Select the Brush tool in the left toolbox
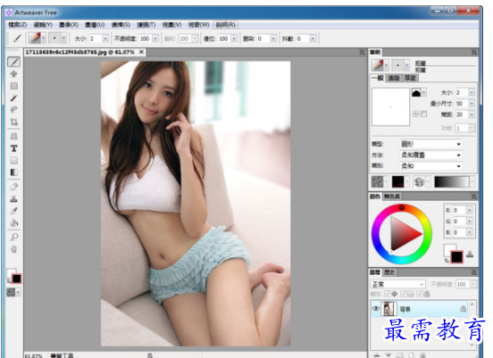 click(13, 62)
